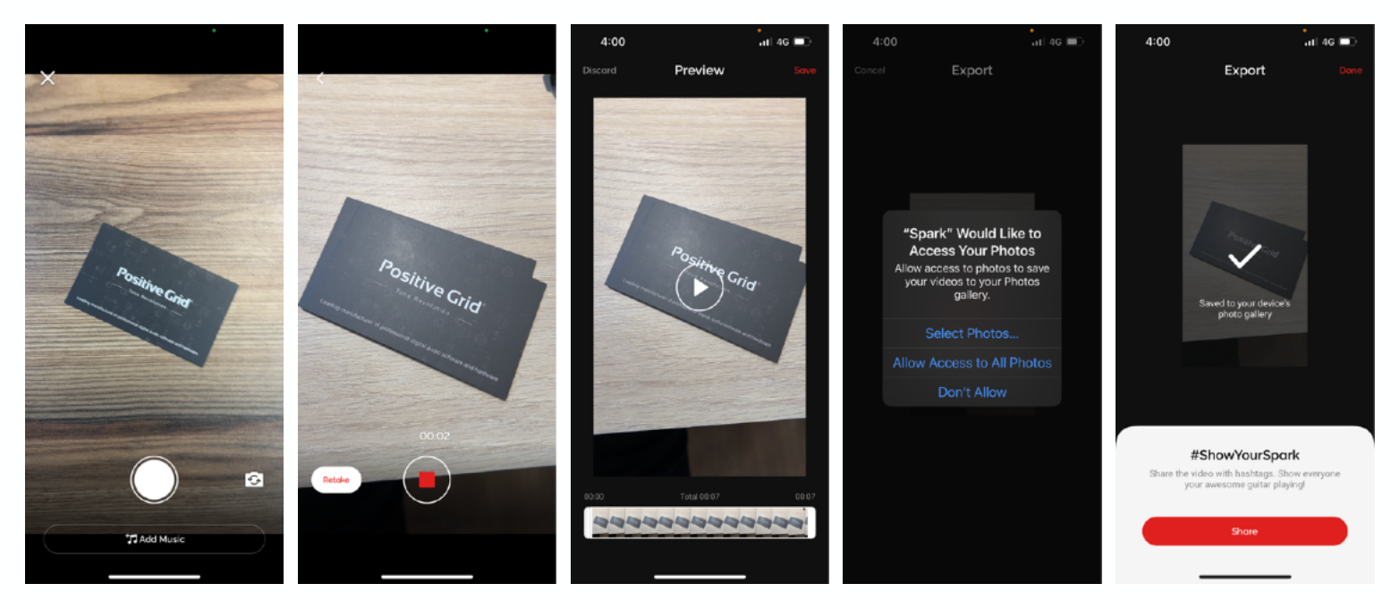Choose Don't Allow in the permission dialog
Screen dimensions: 1400x609
pos(972,393)
